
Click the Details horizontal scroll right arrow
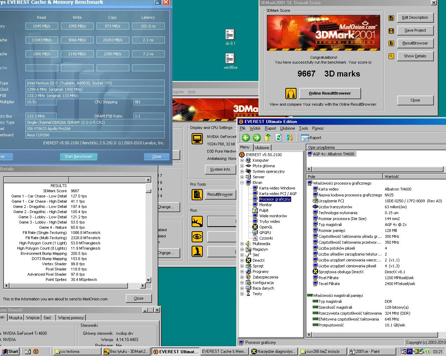(x=143, y=286)
